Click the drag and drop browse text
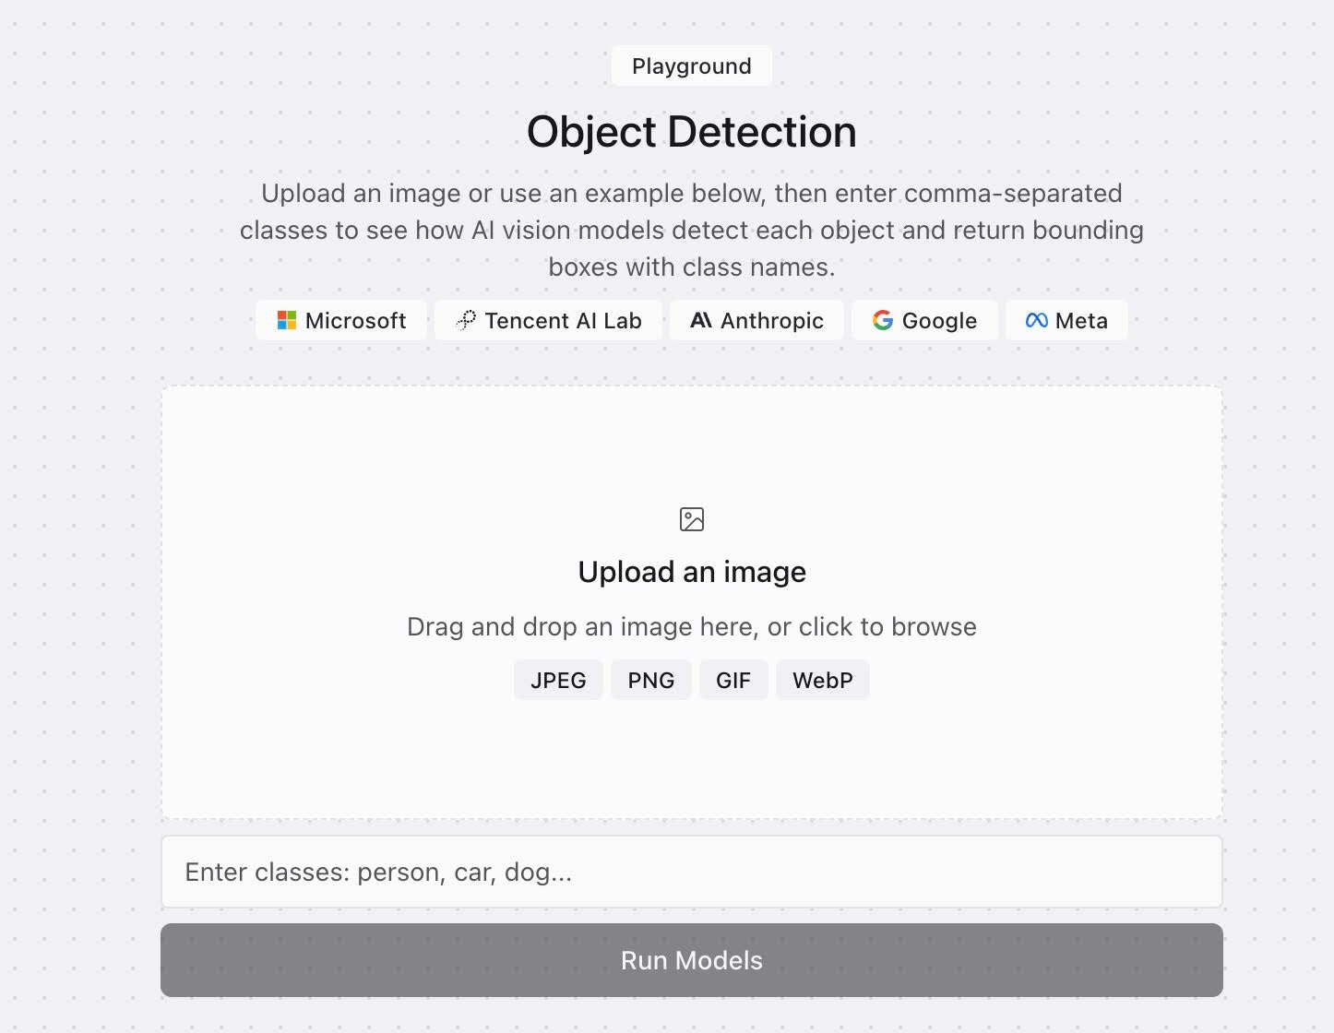 (692, 627)
